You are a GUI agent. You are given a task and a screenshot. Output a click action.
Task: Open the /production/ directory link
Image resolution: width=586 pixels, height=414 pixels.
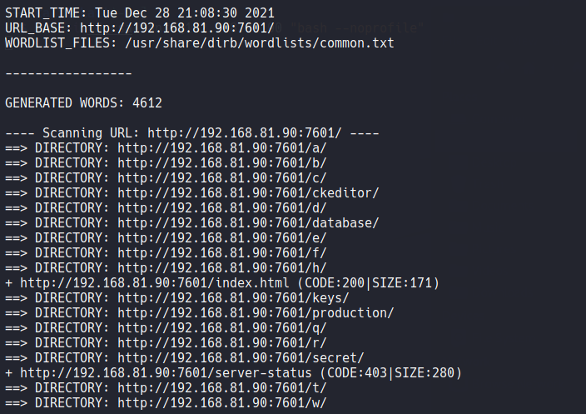(x=256, y=312)
